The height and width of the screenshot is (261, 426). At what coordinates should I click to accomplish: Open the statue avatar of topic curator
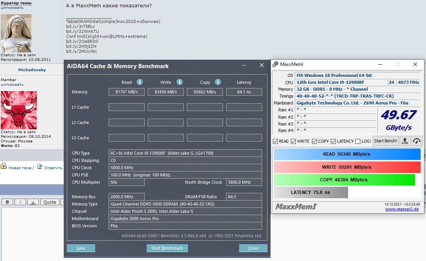point(16,33)
